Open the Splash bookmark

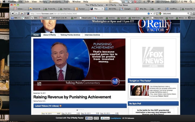point(122,18)
